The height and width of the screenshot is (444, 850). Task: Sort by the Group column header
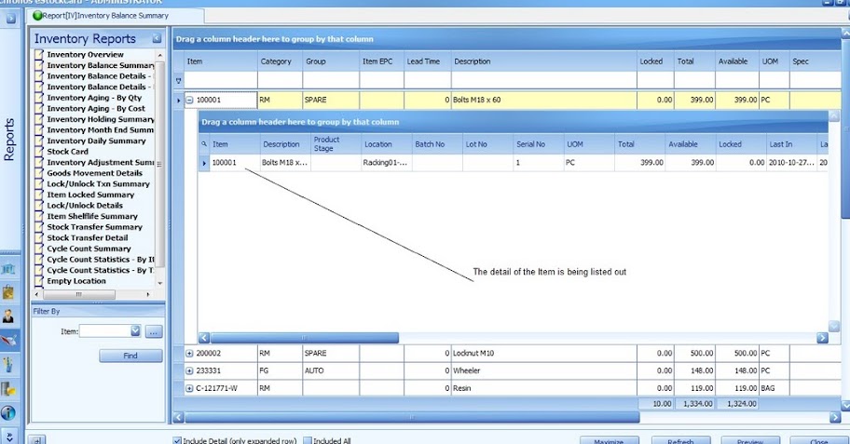pyautogui.click(x=331, y=61)
